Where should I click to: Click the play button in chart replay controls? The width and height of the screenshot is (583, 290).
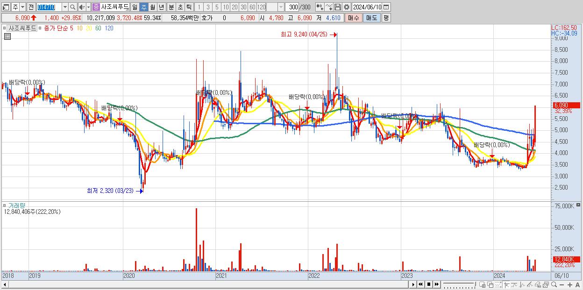(413, 284)
